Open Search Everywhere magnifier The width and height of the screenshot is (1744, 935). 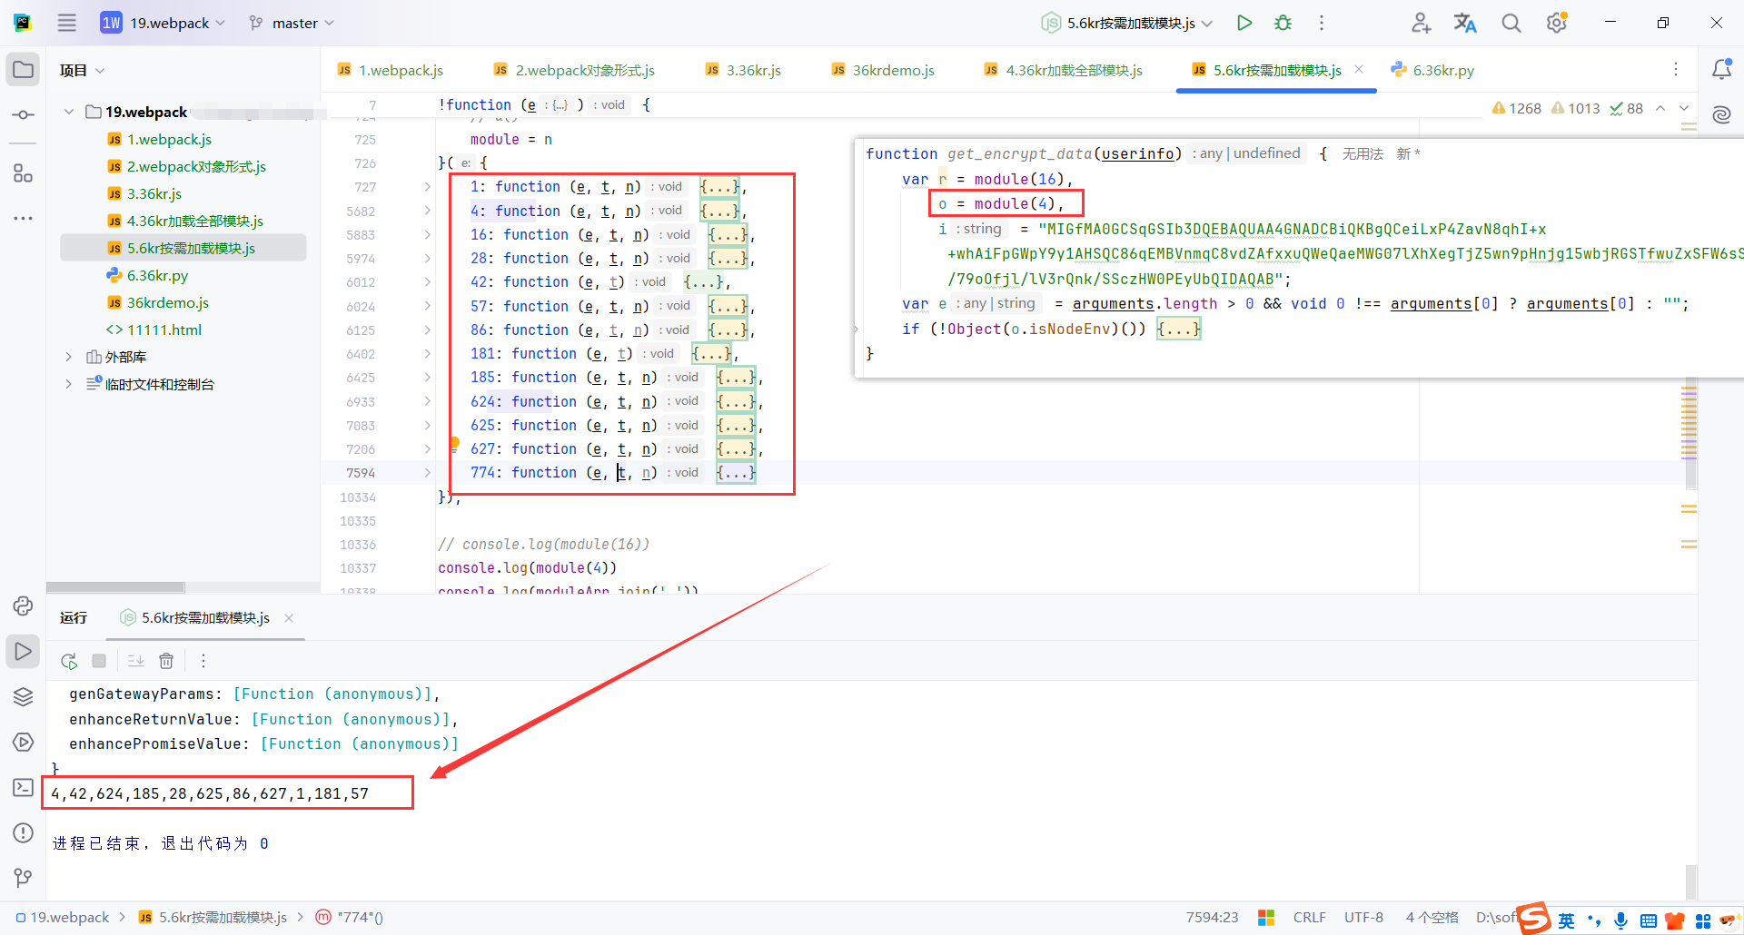tap(1511, 23)
